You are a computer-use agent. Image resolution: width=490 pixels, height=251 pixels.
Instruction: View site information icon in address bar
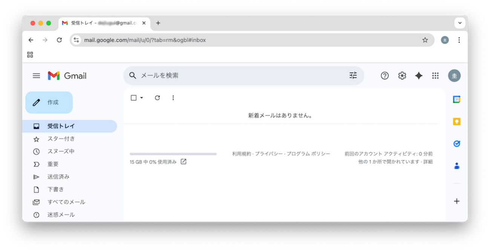[x=77, y=40]
